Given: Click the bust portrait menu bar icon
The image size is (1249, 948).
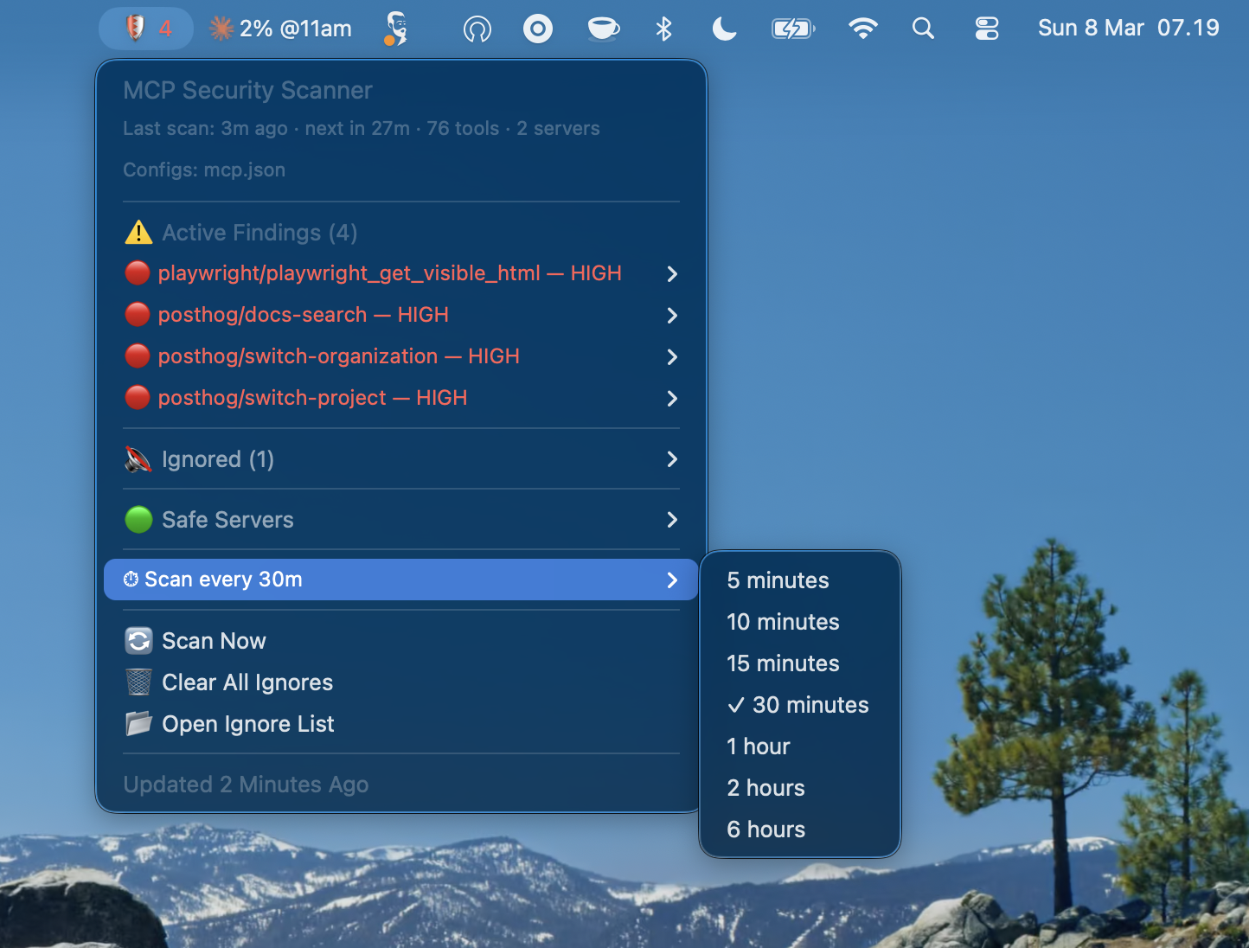Looking at the screenshot, I should click(x=395, y=28).
